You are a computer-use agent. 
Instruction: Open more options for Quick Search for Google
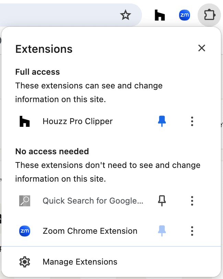point(192,201)
